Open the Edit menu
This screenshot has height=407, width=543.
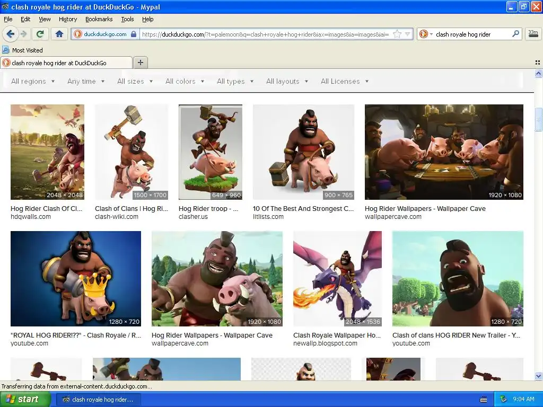tap(25, 19)
